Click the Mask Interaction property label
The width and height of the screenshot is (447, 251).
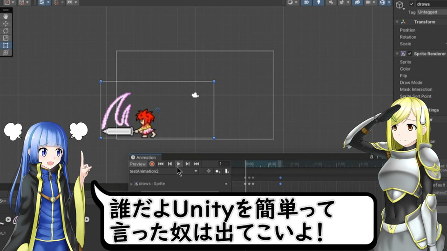coord(416,89)
